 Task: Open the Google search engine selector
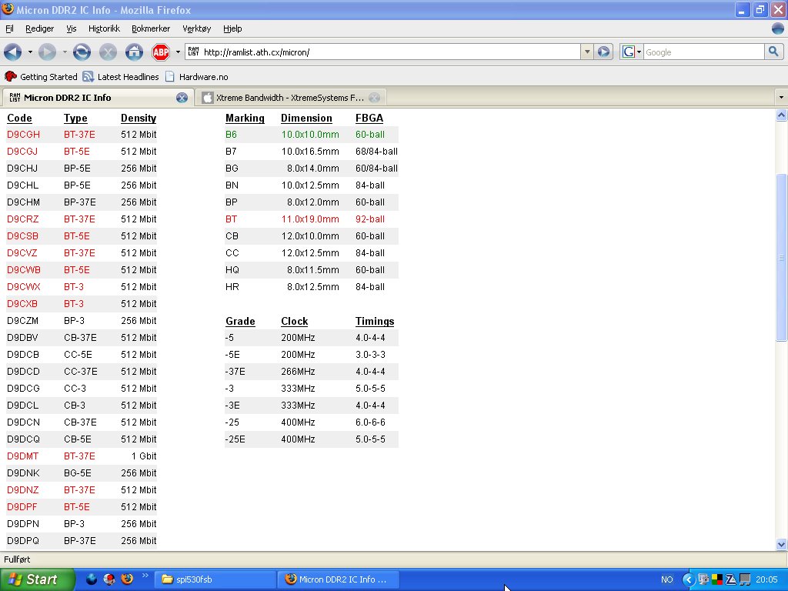(x=632, y=52)
